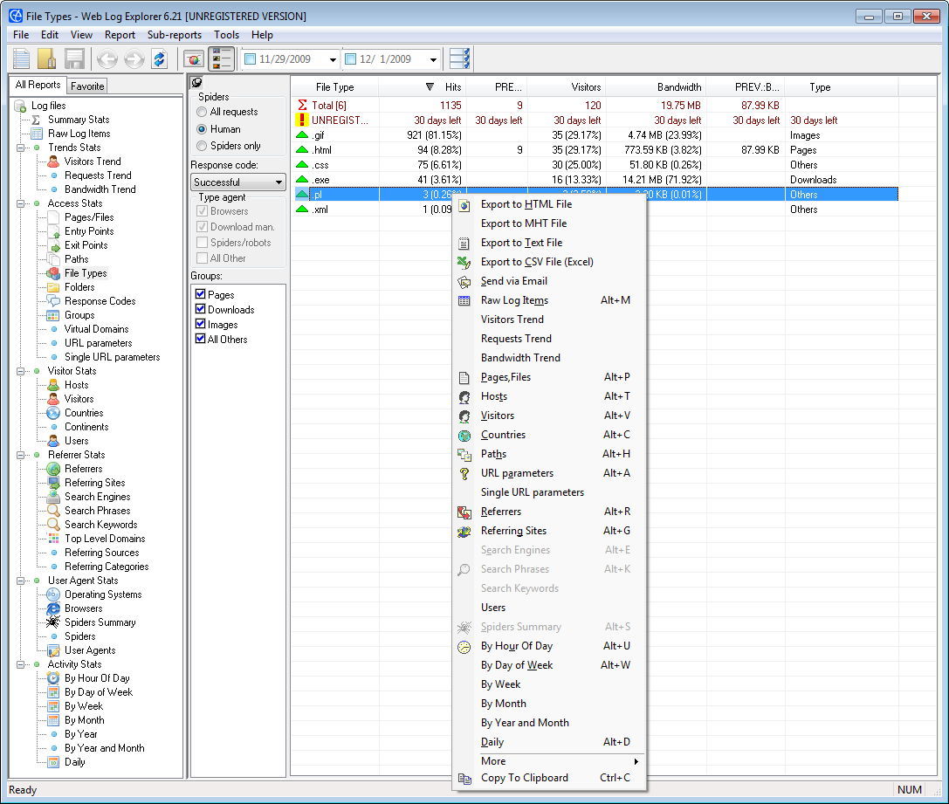Collapse the User Agent Stats tree node
This screenshot has height=804, width=949.
pos(21,581)
